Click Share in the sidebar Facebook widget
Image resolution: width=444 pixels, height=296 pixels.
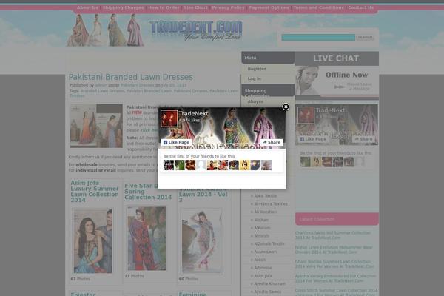click(x=364, y=139)
